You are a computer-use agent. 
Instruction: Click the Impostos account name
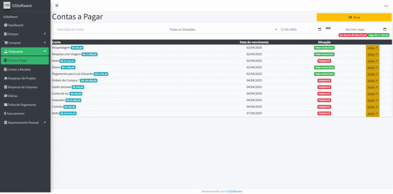(x=58, y=100)
